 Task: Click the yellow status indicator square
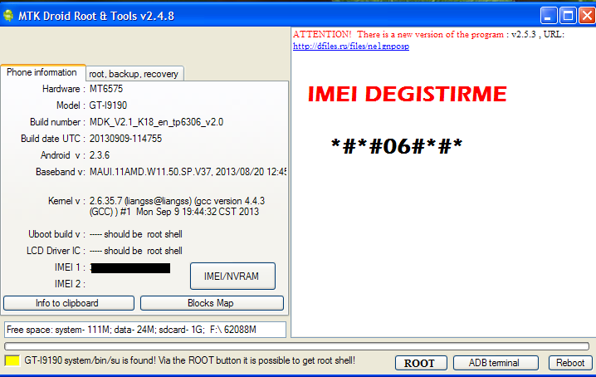[x=12, y=362]
